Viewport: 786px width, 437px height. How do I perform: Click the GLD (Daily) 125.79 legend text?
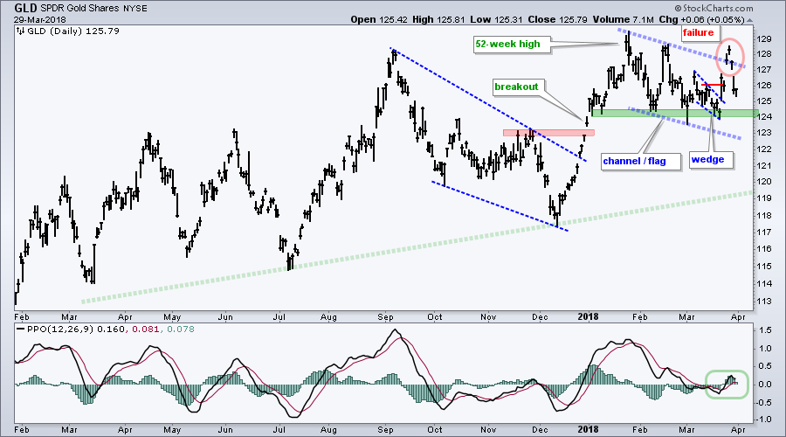(x=73, y=31)
